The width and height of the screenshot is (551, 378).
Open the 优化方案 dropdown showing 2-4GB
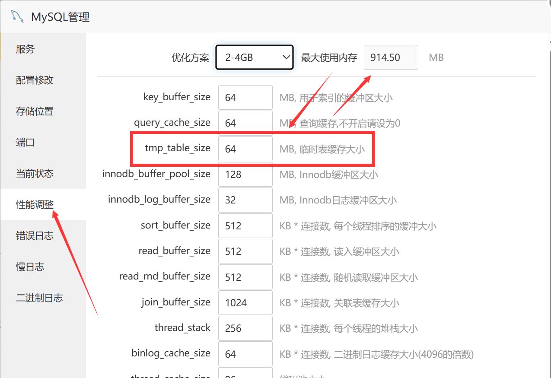[255, 57]
